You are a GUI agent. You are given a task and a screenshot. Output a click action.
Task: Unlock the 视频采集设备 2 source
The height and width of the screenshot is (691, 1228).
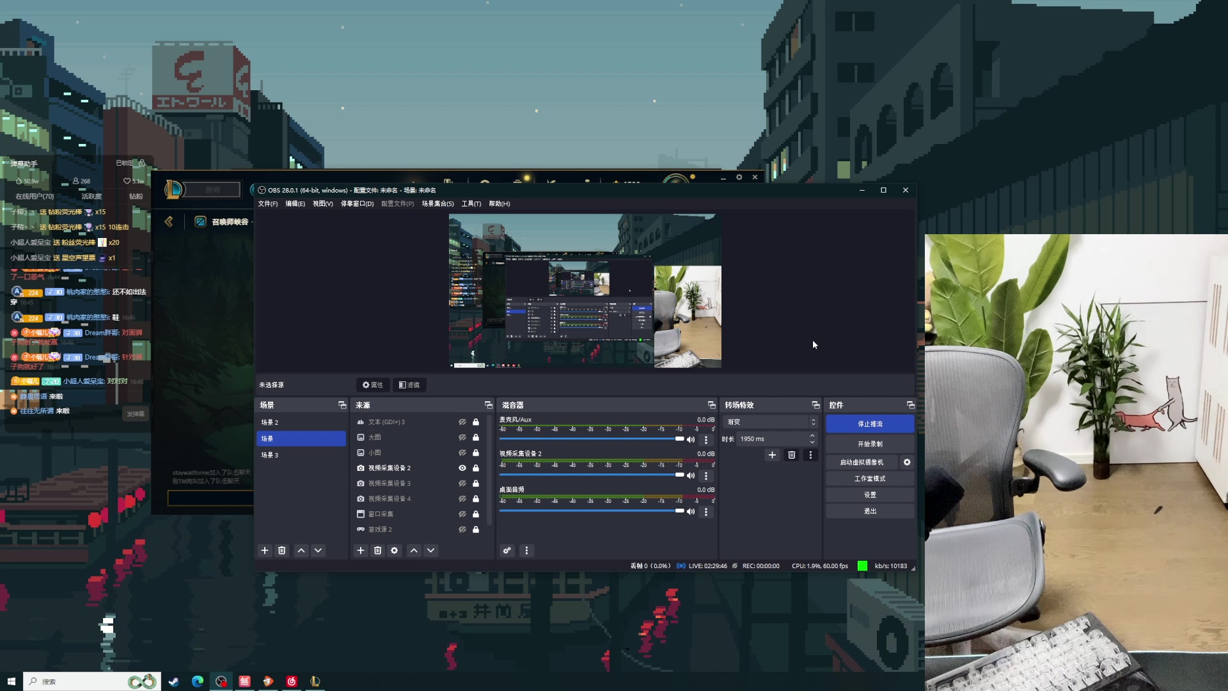tap(476, 468)
